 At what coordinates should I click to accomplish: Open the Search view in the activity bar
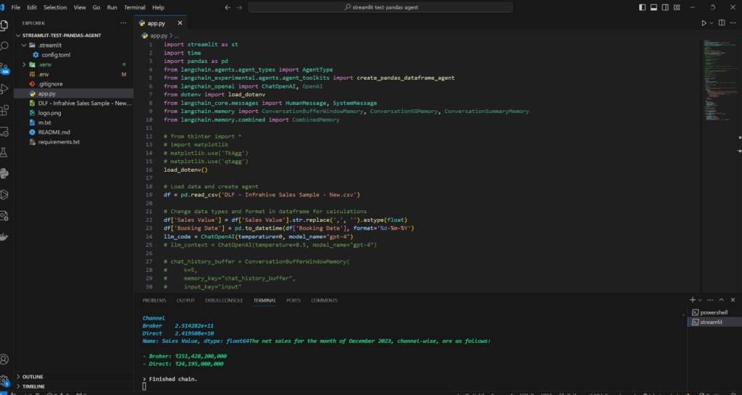point(6,45)
